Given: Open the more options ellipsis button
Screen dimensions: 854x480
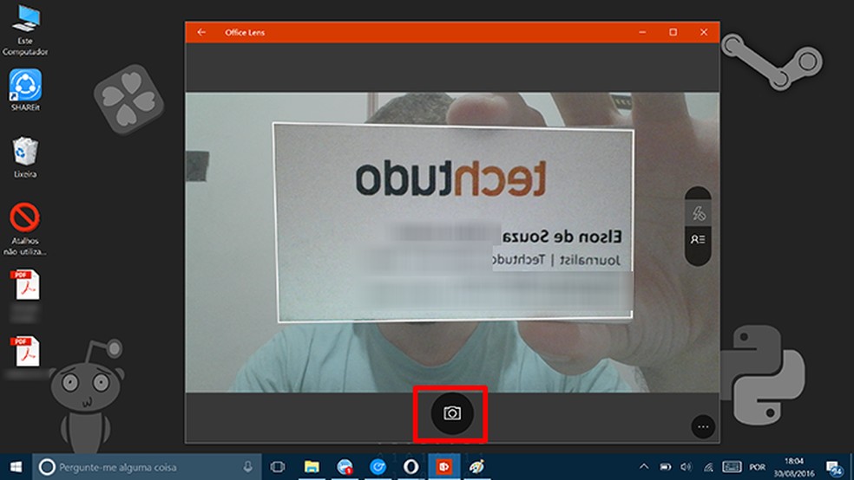Looking at the screenshot, I should coord(703,427).
